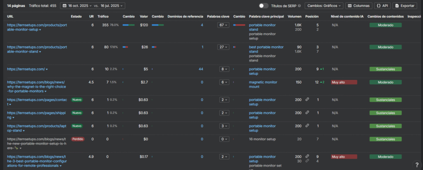Expand the 67 keywords dropdown in first row
423x170 pixels.
[223, 25]
